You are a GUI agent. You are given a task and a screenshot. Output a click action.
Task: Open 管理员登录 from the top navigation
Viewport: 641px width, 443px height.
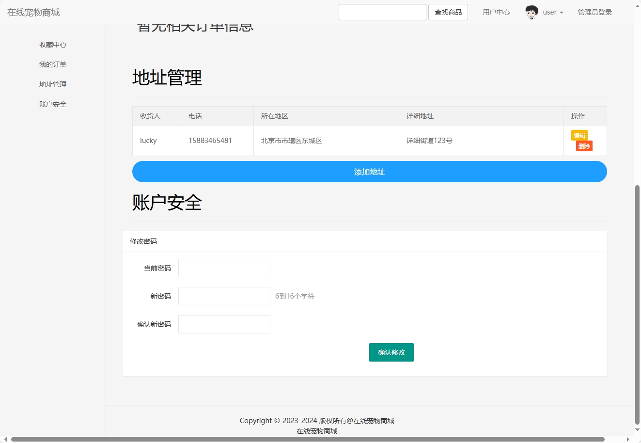pos(595,12)
